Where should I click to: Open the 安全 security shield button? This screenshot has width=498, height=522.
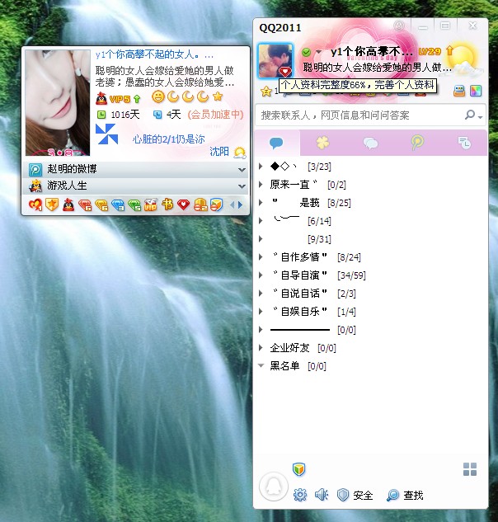[355, 496]
